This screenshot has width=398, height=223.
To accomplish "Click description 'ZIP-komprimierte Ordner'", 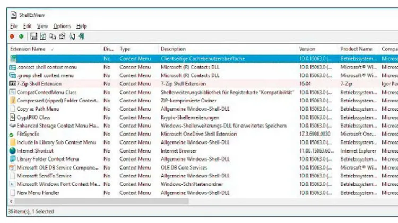I will point(188,101).
